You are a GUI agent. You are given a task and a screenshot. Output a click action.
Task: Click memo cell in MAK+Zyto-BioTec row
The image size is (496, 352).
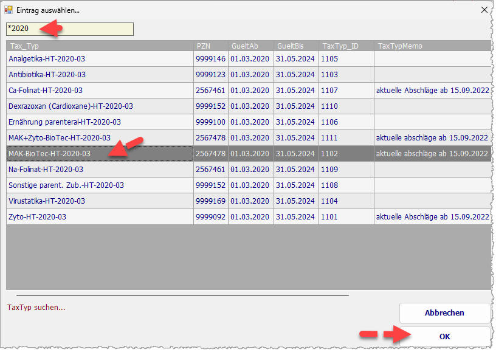pos(432,138)
